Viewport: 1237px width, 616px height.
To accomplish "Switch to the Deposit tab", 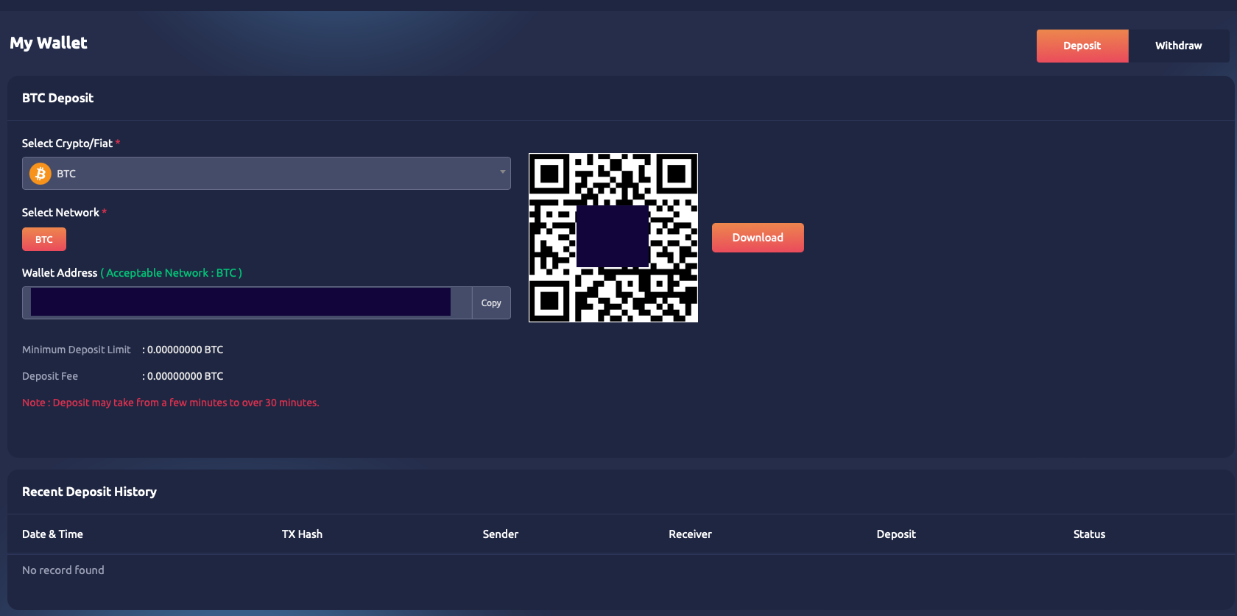I will [x=1082, y=46].
